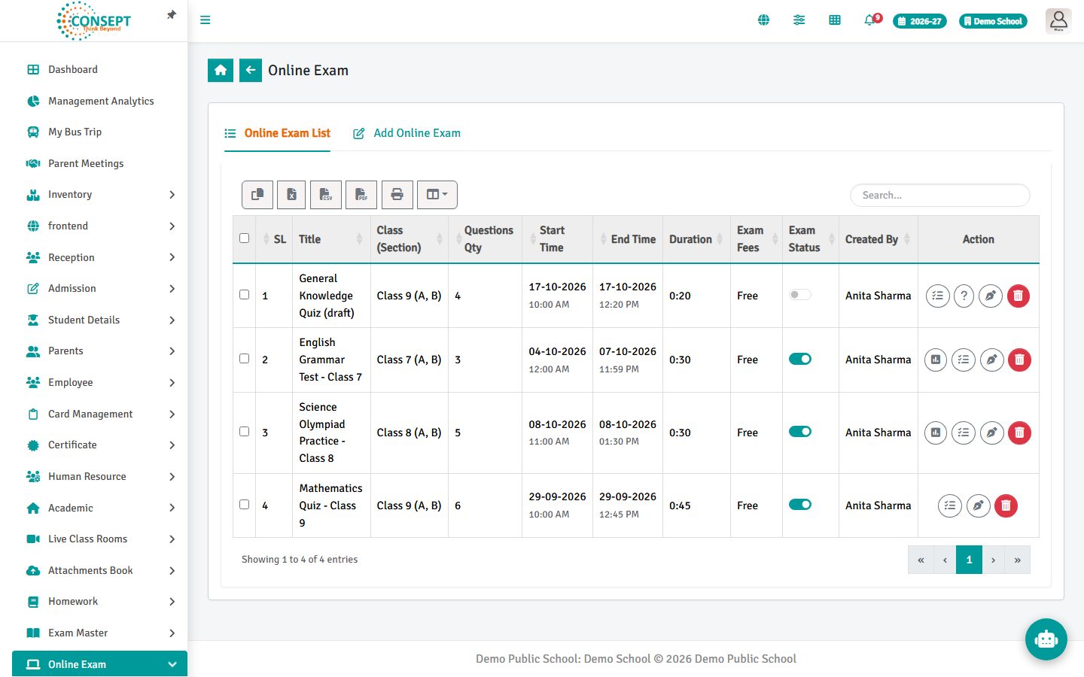Export the exam list as CSV
Viewport: 1084px width, 677px height.
pyautogui.click(x=326, y=195)
